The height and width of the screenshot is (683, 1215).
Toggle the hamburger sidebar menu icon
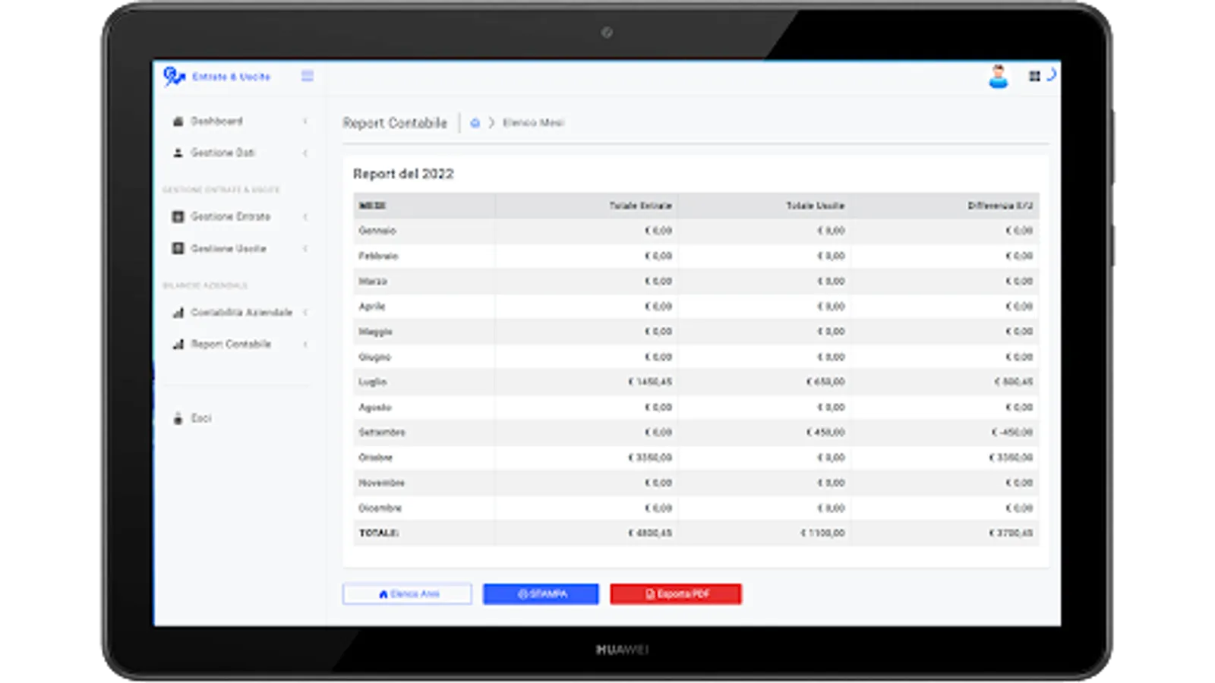308,76
